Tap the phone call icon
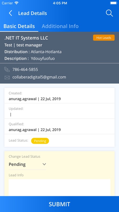Image resolution: width=119 pixels, height=212 pixels. point(7,70)
